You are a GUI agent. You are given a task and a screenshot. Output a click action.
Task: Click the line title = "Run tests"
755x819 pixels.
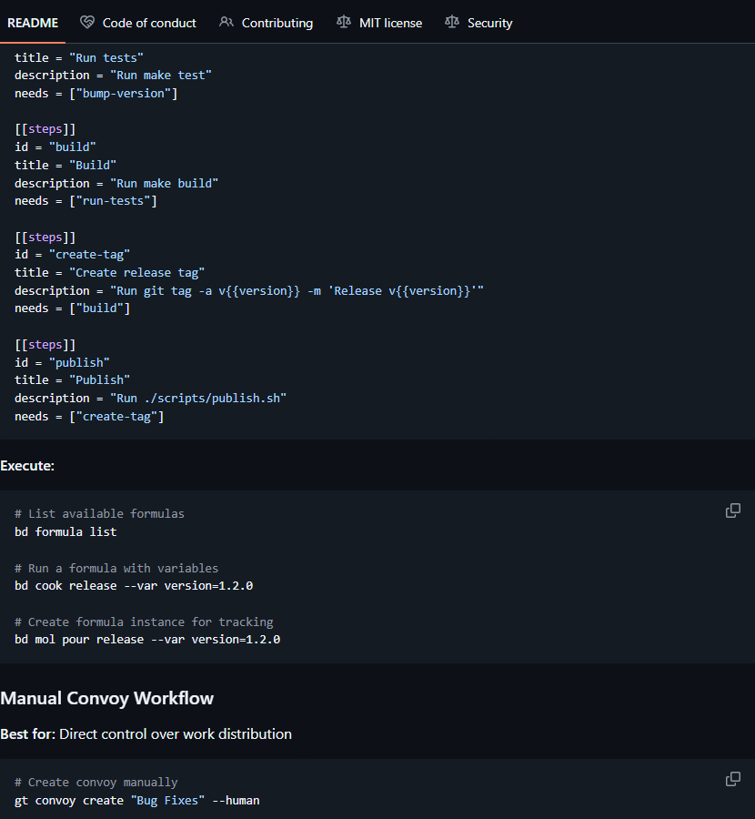[x=79, y=57]
